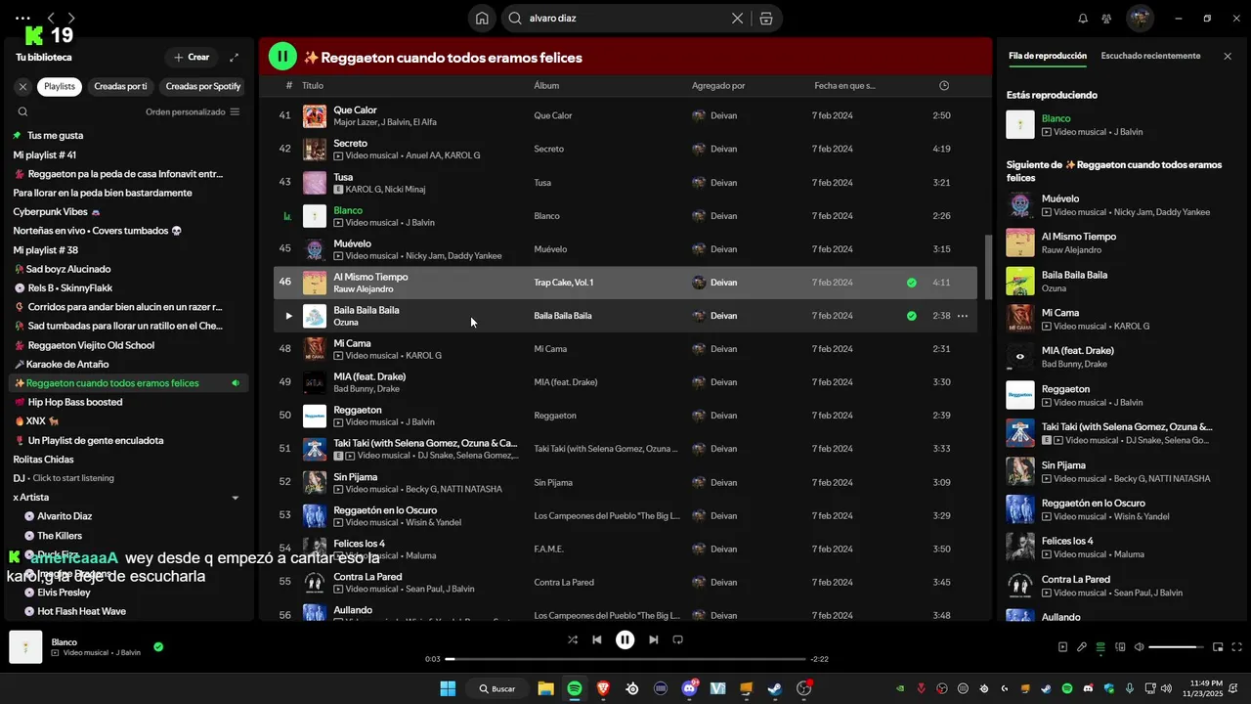Viewport: 1251px width, 704px height.
Task: Seek within the song progress bar
Action: click(625, 659)
